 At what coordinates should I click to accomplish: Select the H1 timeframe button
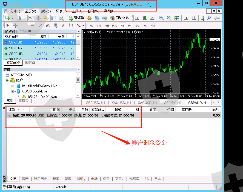122,25
